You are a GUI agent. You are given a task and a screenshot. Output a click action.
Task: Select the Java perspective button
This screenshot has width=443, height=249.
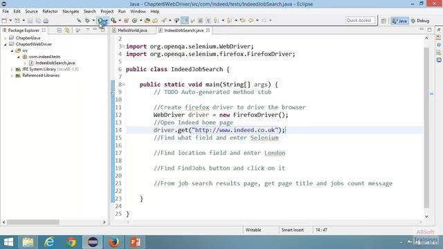(x=399, y=21)
